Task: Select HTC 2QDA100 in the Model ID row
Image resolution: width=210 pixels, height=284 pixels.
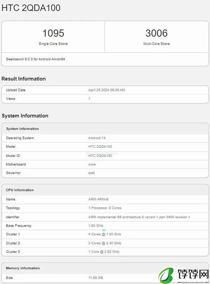Action: (x=100, y=156)
